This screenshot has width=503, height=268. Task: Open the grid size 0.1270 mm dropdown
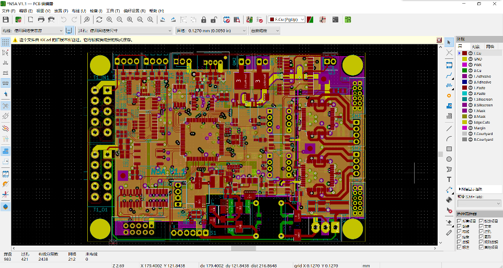(x=210, y=31)
